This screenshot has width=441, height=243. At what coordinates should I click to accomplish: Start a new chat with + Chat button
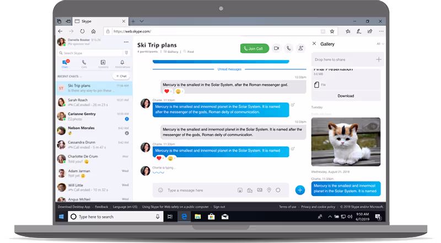tap(121, 76)
